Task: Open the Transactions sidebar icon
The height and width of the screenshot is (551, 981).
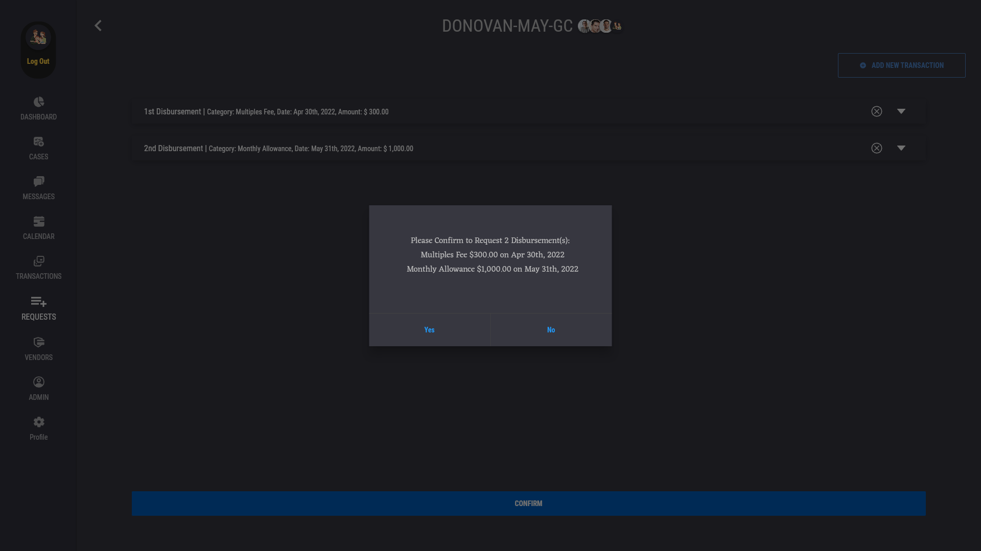Action: point(39,261)
